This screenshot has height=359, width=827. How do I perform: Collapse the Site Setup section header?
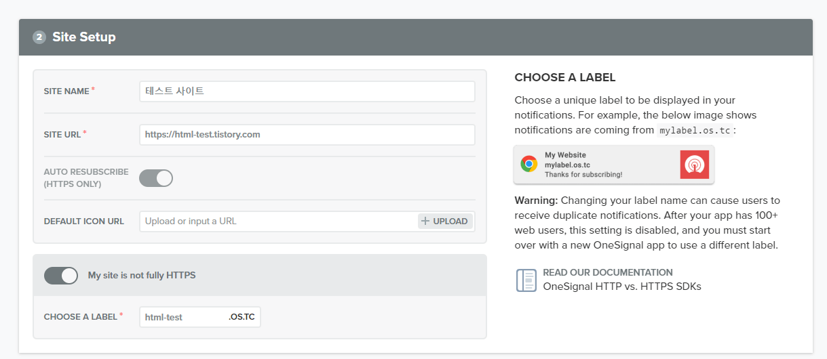415,37
